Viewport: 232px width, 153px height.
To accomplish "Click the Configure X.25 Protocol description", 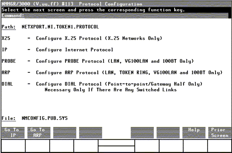I will pos(99,38).
